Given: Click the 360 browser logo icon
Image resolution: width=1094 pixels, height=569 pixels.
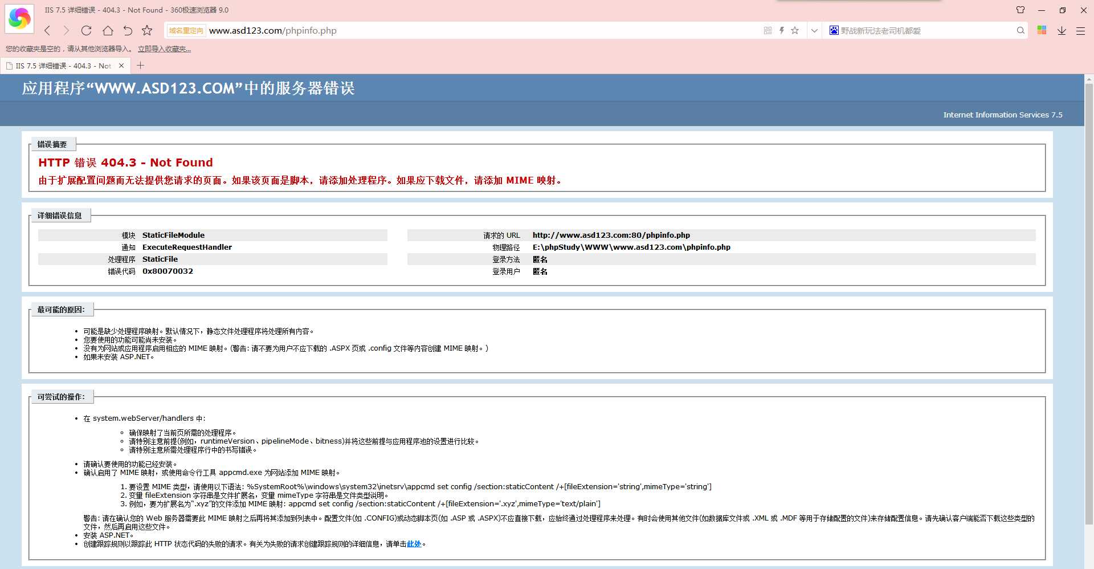Looking at the screenshot, I should click(19, 19).
